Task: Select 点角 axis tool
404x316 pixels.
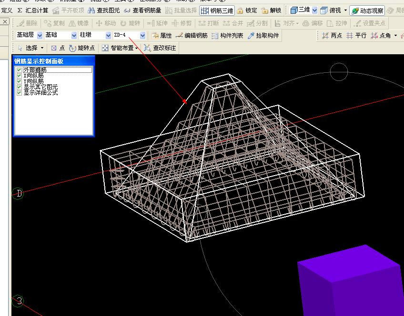Action: click(x=381, y=36)
